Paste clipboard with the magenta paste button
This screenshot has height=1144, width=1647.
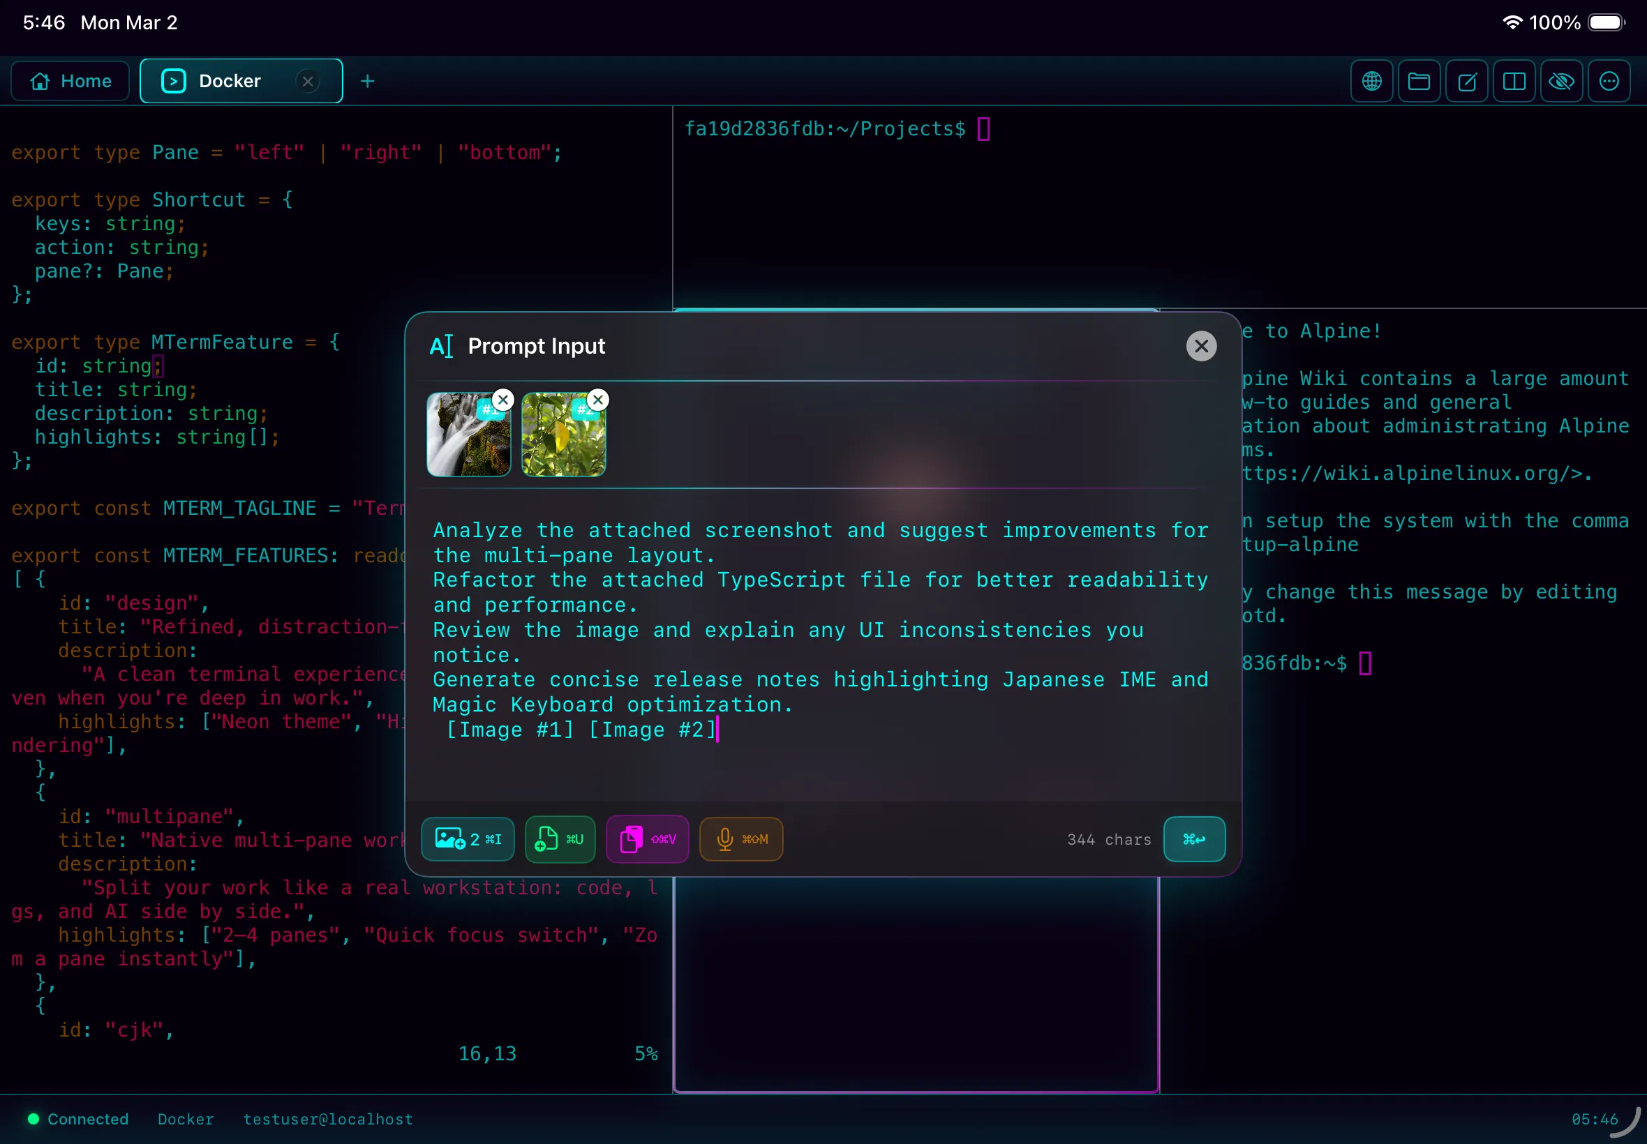point(647,838)
